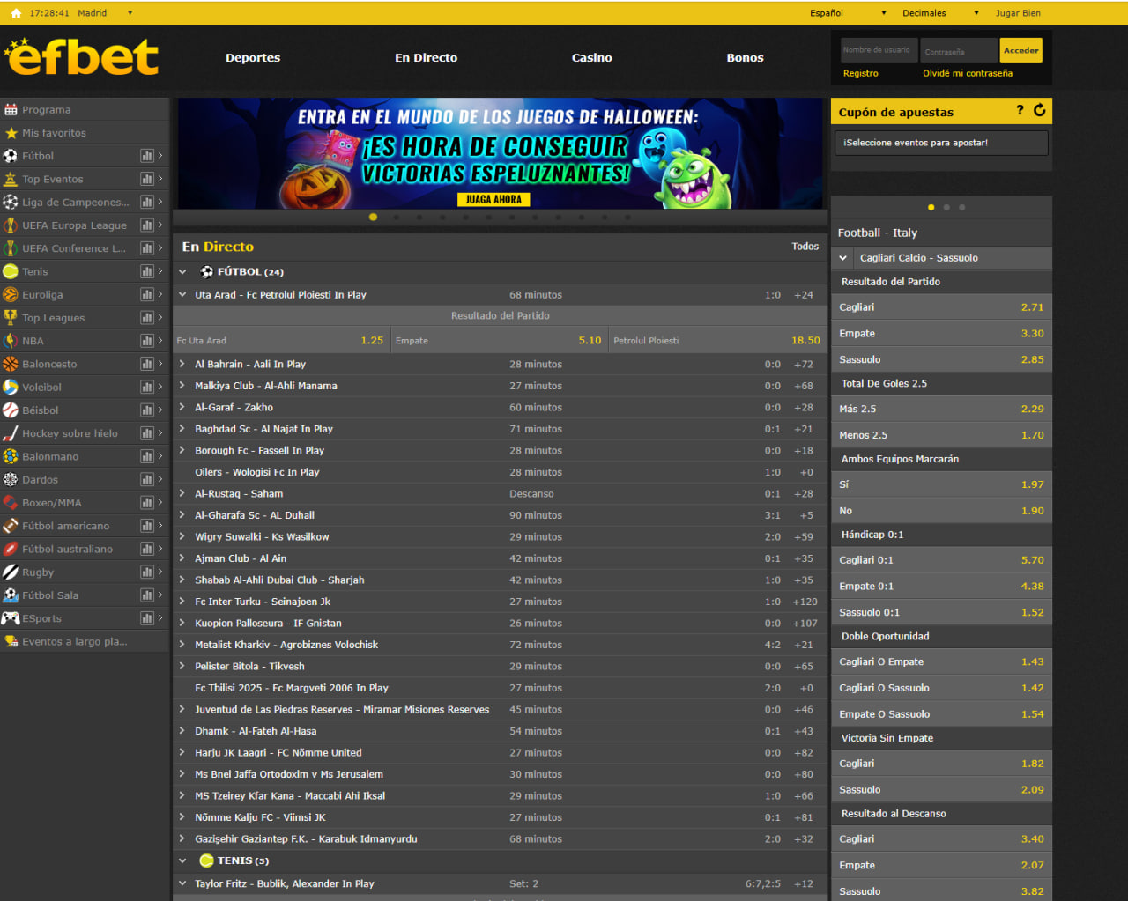This screenshot has height=901, width=1128.
Task: Refresh the betting slip with reload icon
Action: pos(1040,110)
